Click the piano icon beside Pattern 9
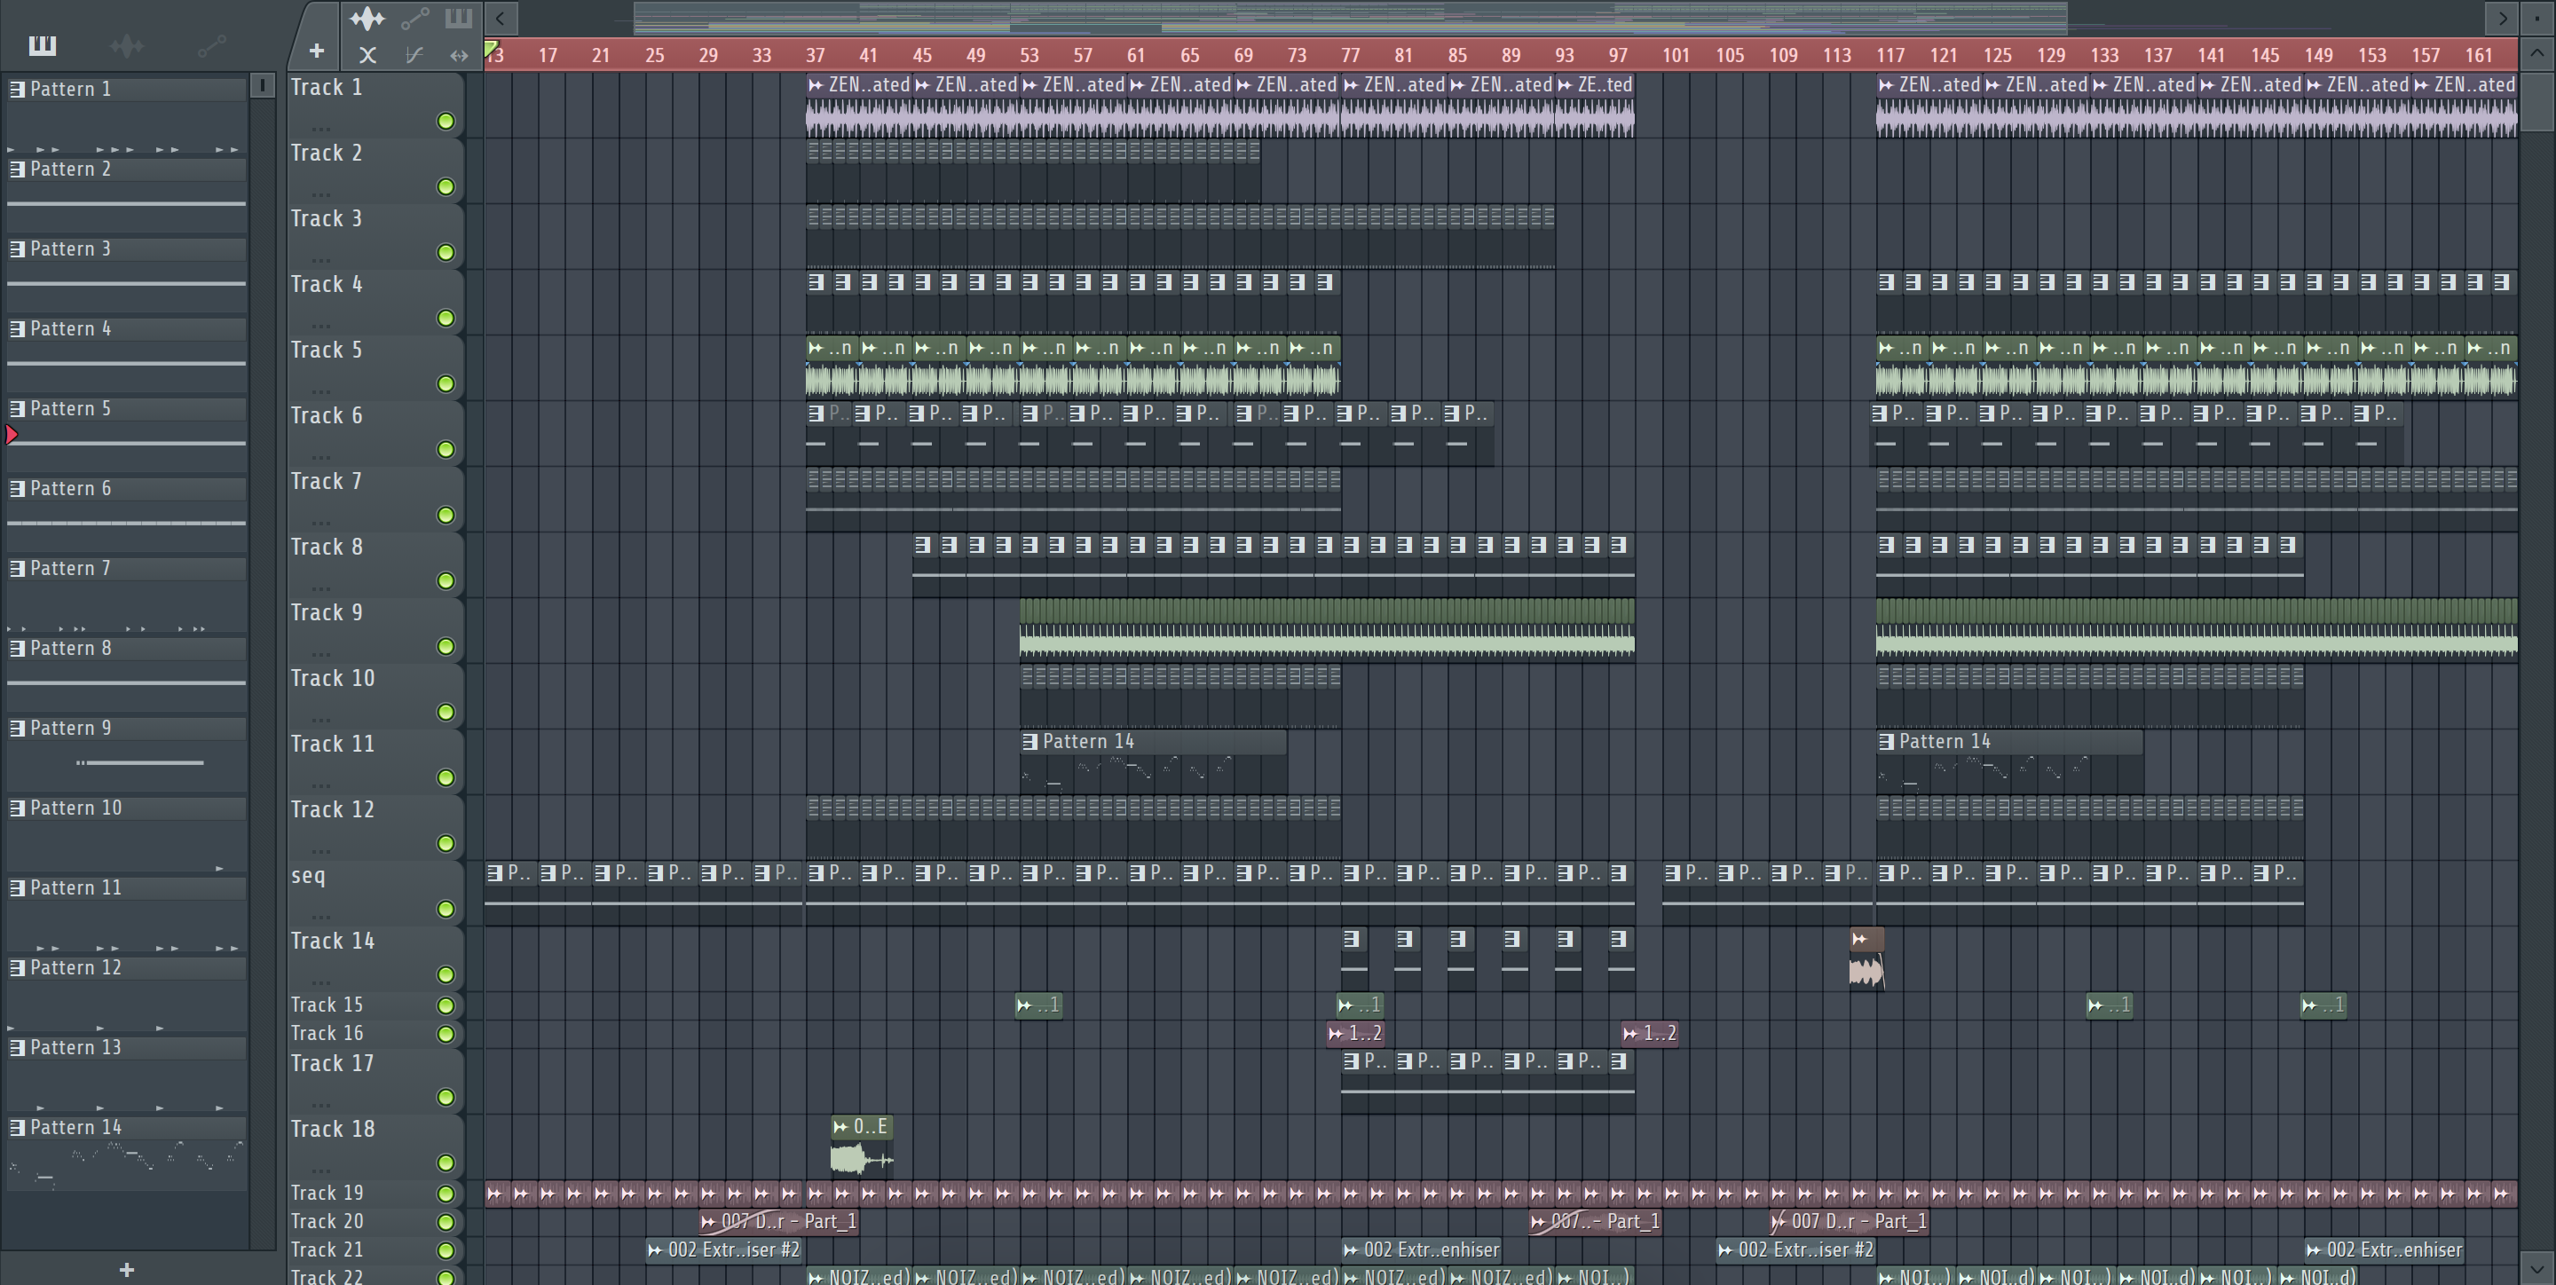This screenshot has height=1285, width=2556. coord(17,729)
